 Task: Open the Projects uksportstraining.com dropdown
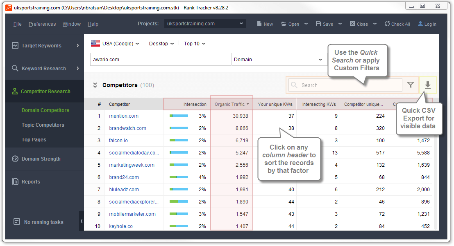pos(205,24)
